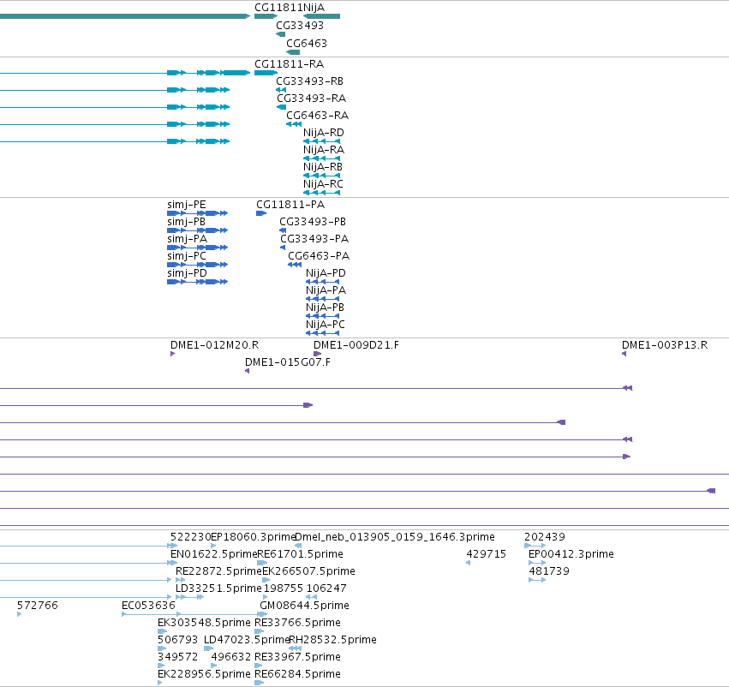
Task: Click the NijA-PD protein label
Action: [326, 273]
